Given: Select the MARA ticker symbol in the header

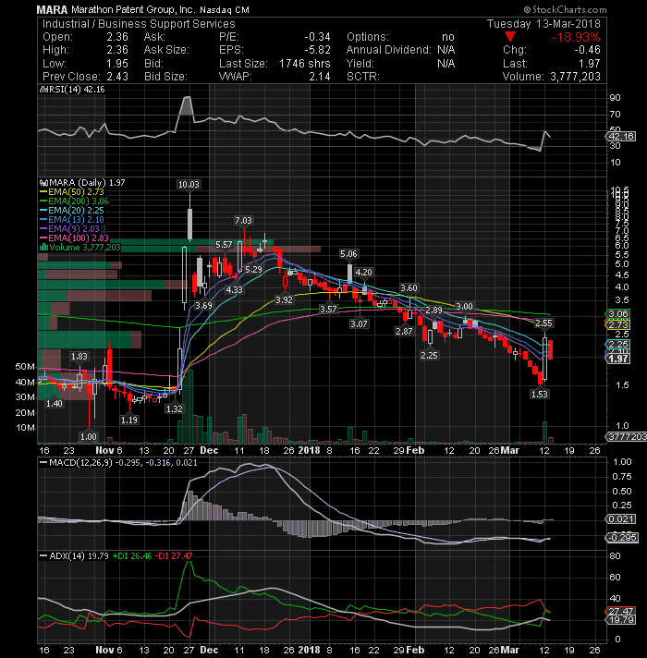Looking at the screenshot, I should click(52, 9).
